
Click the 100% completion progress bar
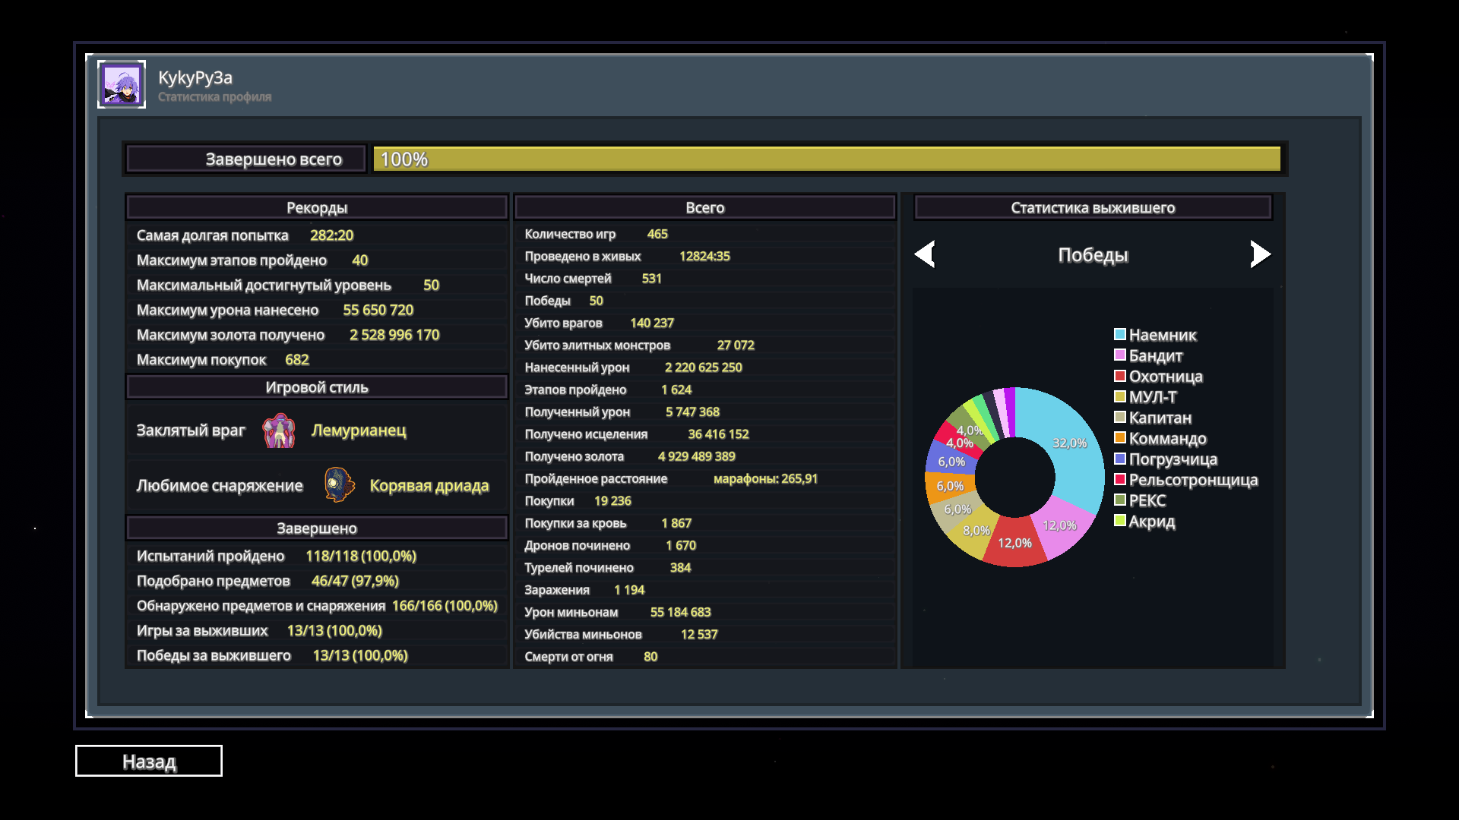pos(826,159)
